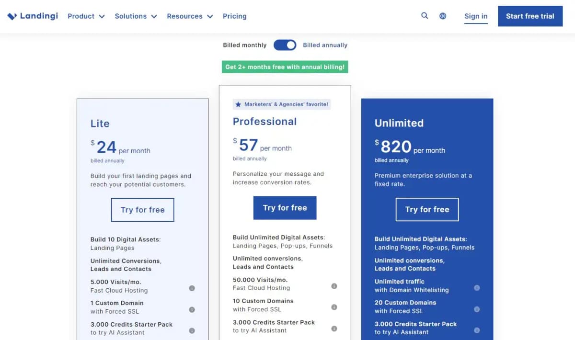Select Billed annually label
This screenshot has height=340, width=575.
(x=325, y=45)
